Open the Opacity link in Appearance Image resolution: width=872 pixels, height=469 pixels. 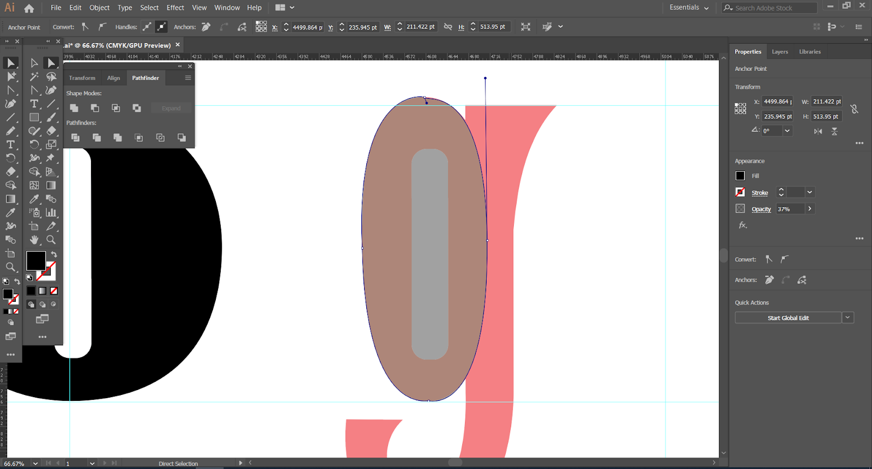pos(761,209)
